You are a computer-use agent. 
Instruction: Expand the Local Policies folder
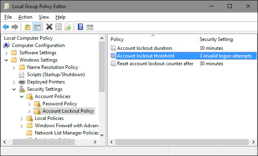tap(22, 118)
